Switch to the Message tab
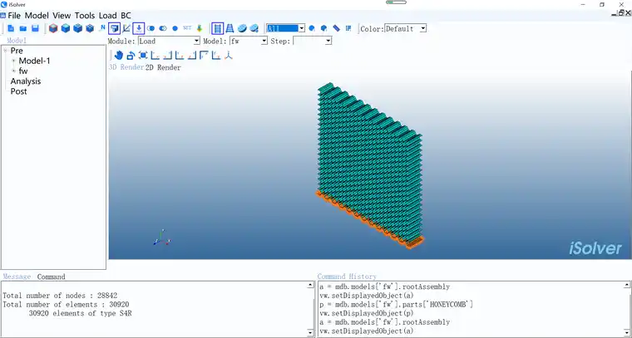Image resolution: width=632 pixels, height=338 pixels. point(17,277)
